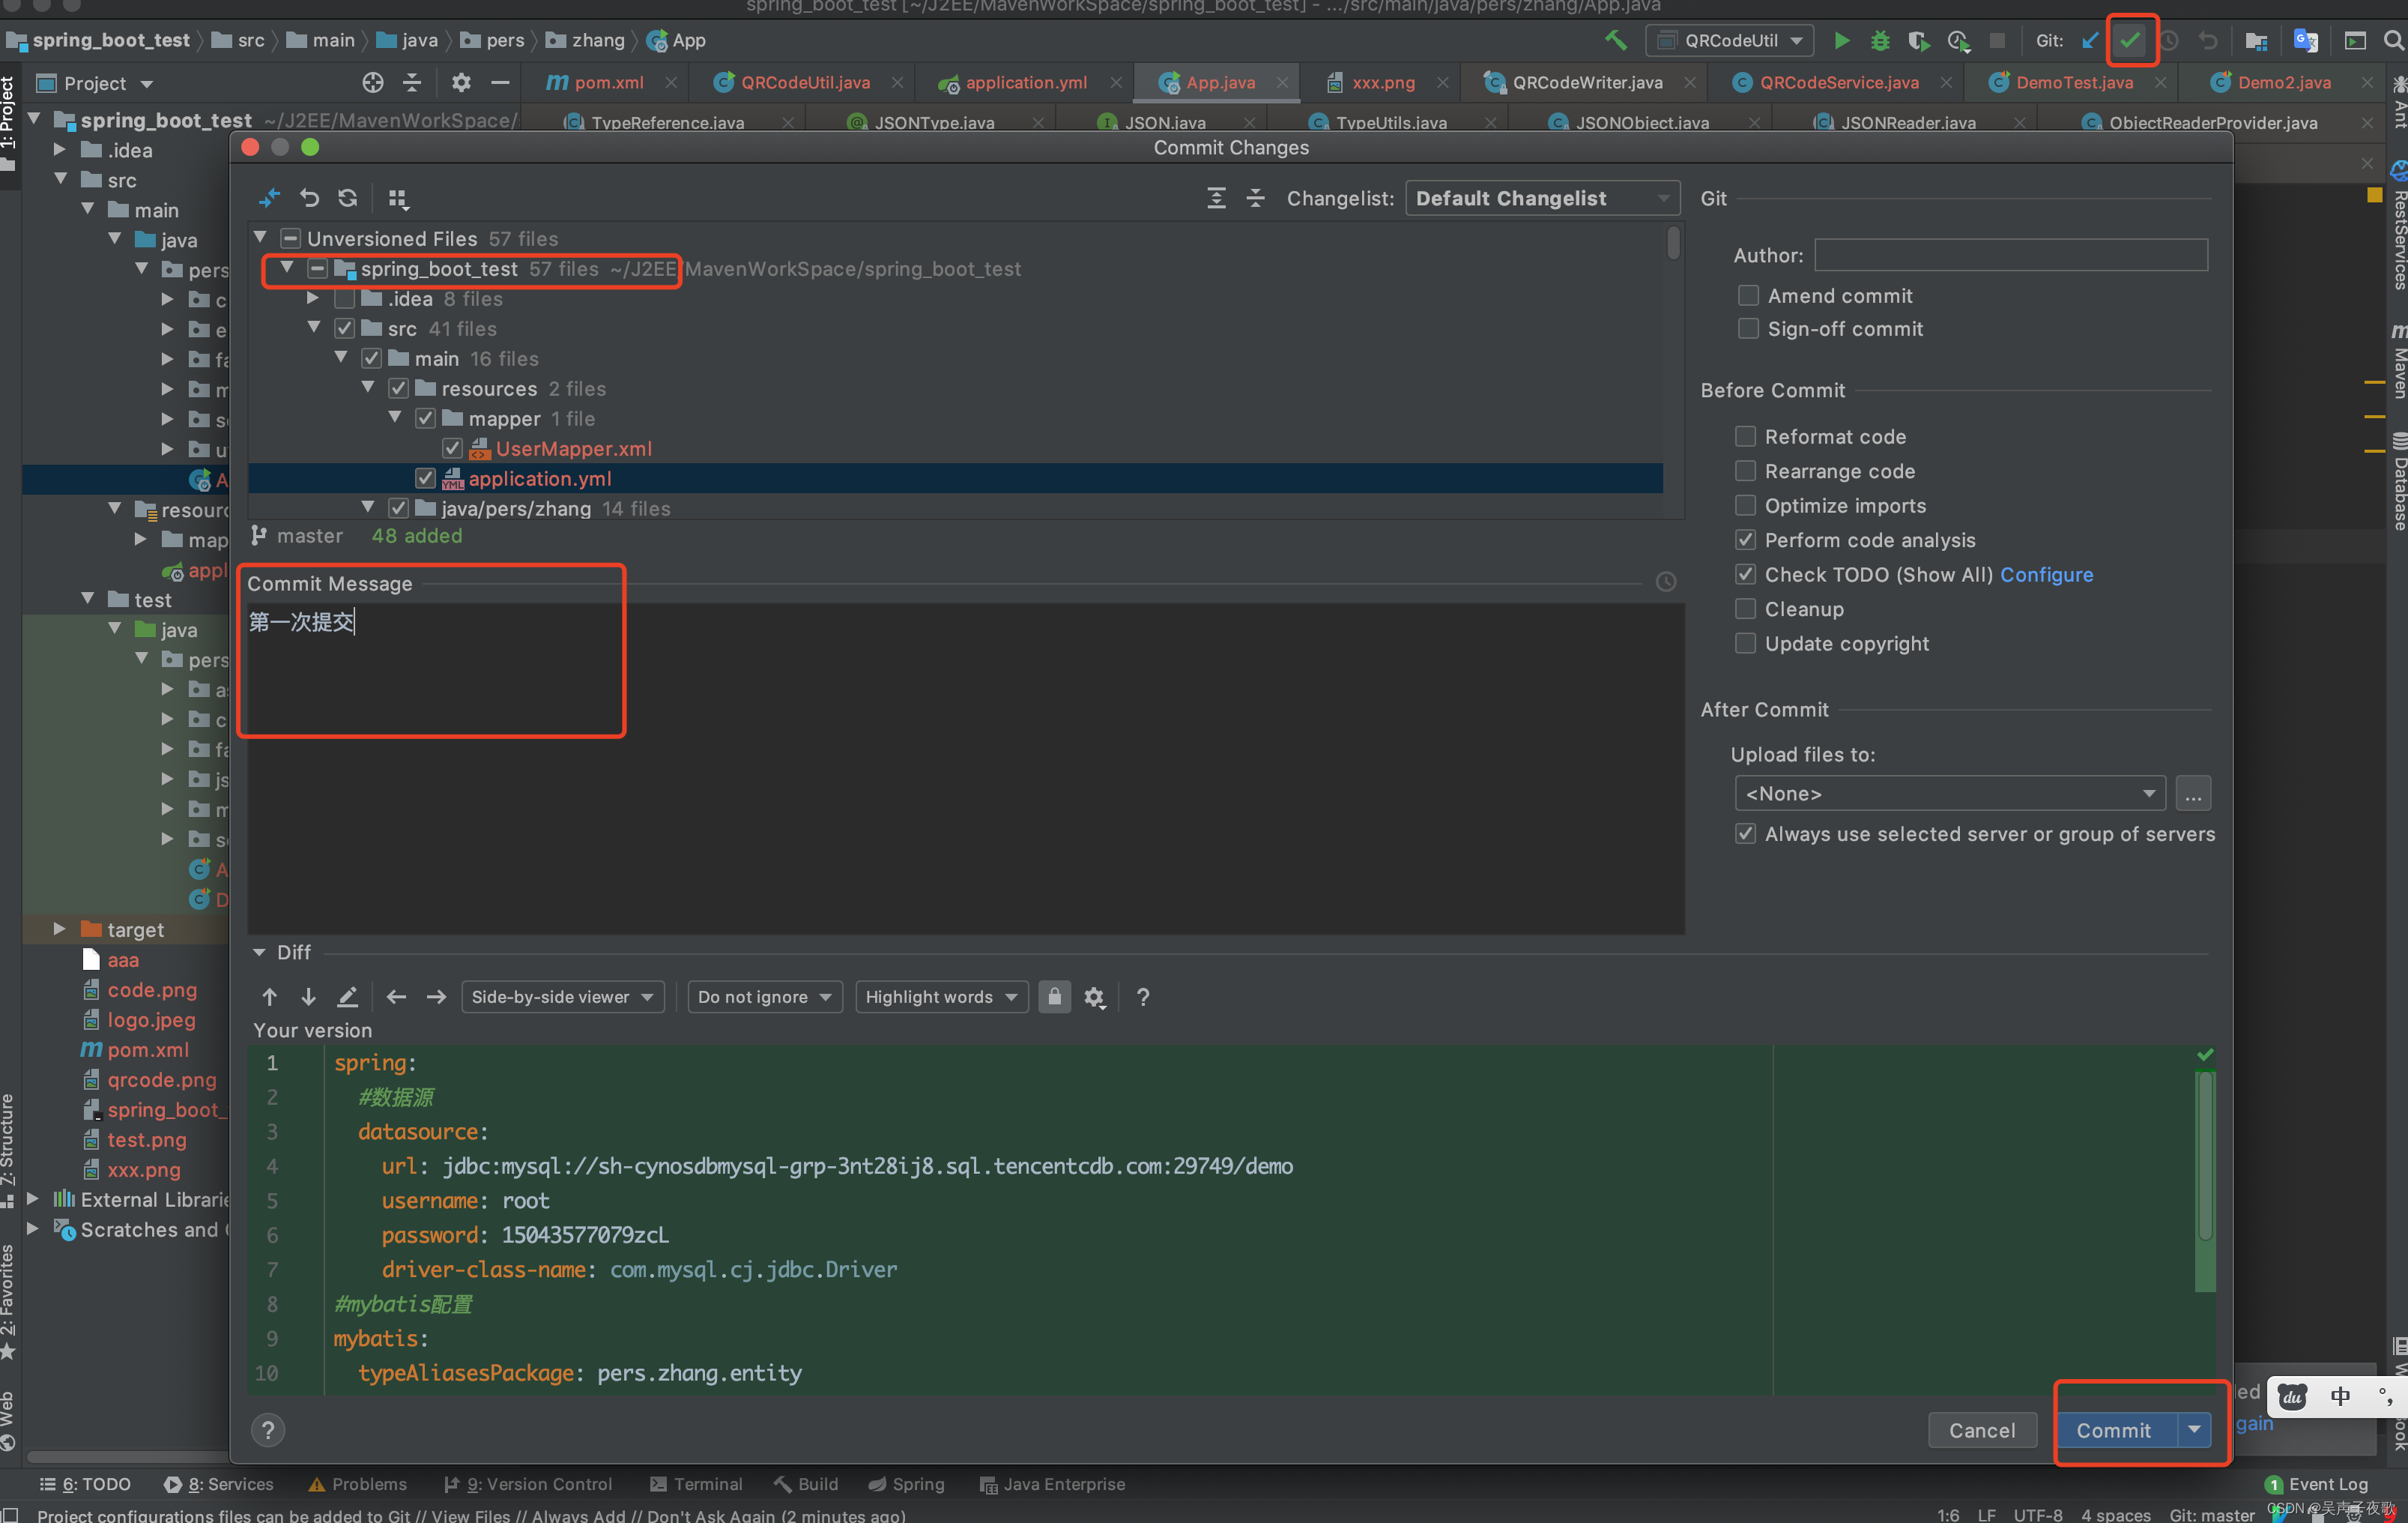
Task: Toggle the scroll synchronization lock icon
Action: click(x=1054, y=997)
